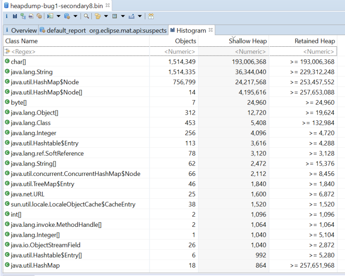Click the Run Expert System Test reports icon
Screen dimensions: 345x276
click(50, 16)
